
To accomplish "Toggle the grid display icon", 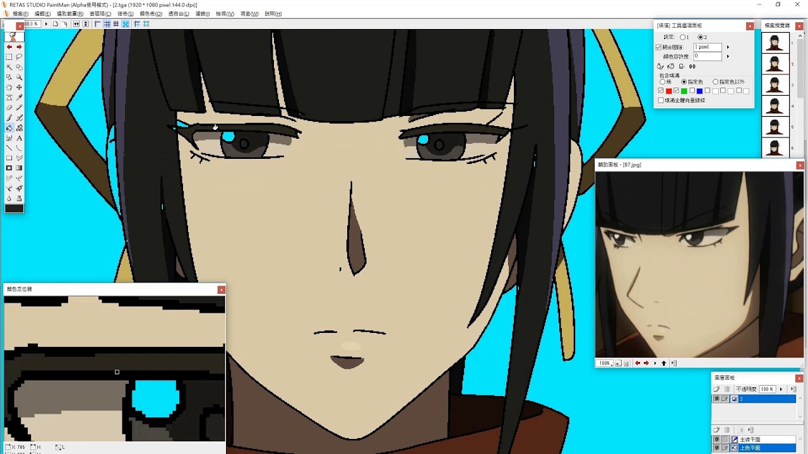I will pos(116,24).
